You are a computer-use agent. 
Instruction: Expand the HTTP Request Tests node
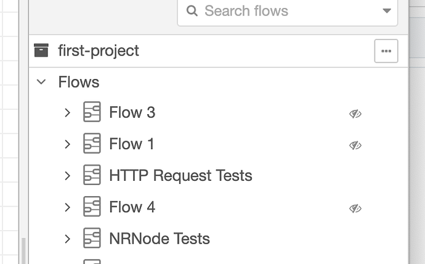coord(68,176)
